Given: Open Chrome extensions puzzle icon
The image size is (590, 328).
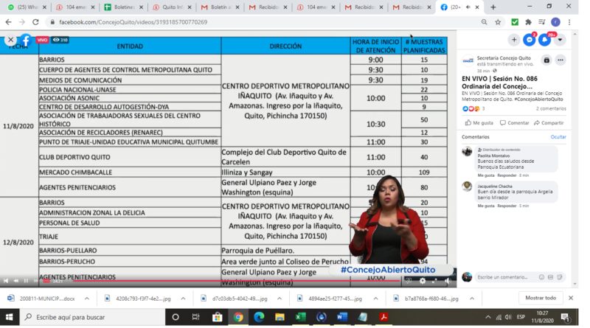Looking at the screenshot, I should [x=528, y=22].
